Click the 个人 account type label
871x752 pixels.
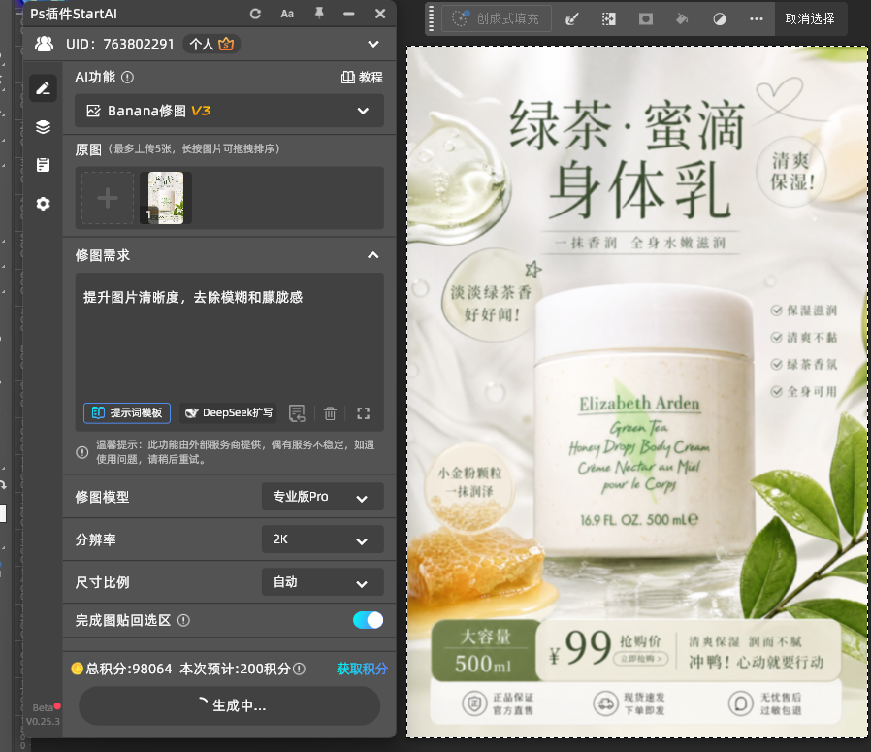point(201,44)
